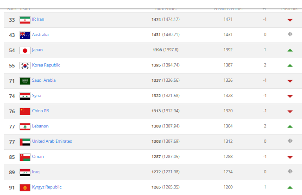
Task: Click Lebanon's green up position arrow
Action: (290, 126)
